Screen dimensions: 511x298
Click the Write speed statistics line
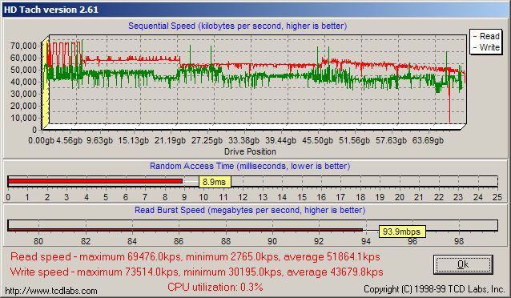[x=196, y=272]
